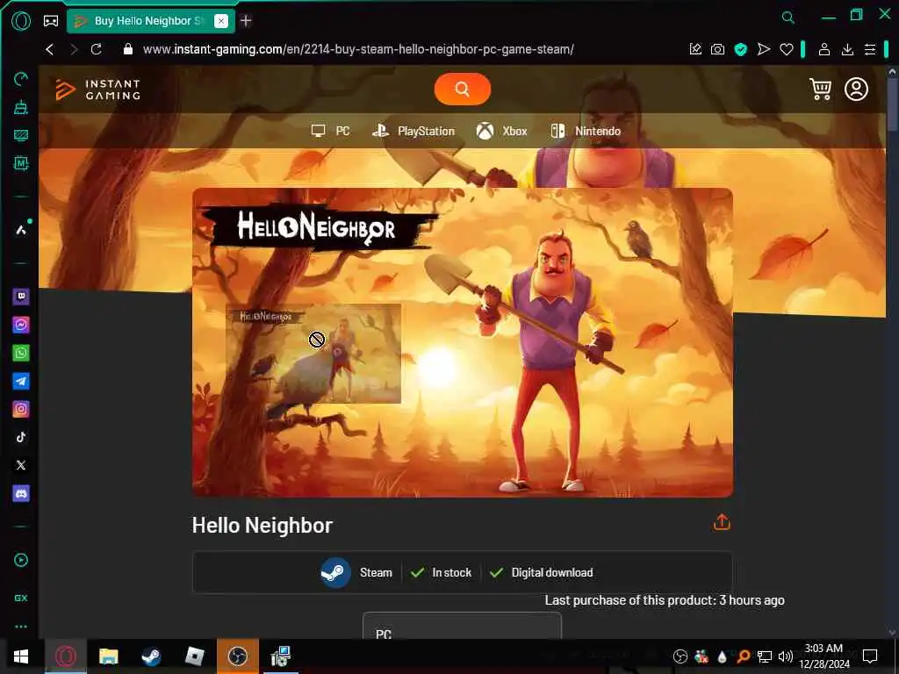Image resolution: width=899 pixels, height=674 pixels.
Task: Take a snapshot with camera icon
Action: coord(717,50)
